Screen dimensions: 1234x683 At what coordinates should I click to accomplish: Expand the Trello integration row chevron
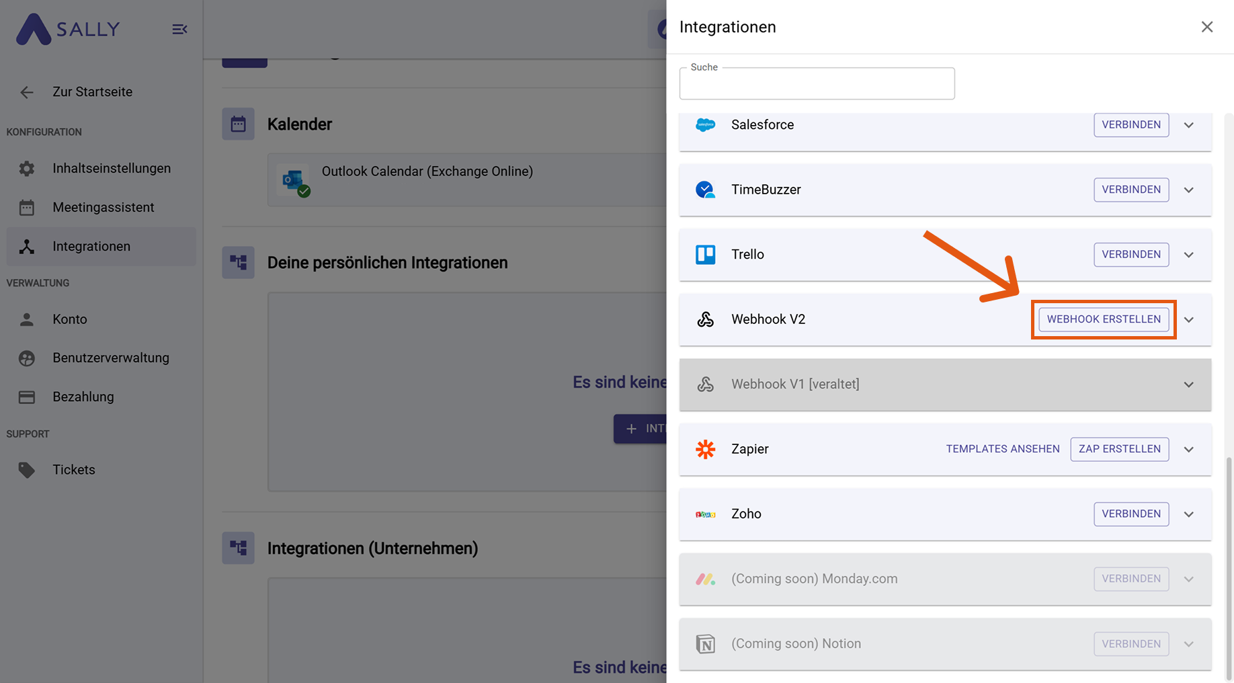pyautogui.click(x=1188, y=255)
